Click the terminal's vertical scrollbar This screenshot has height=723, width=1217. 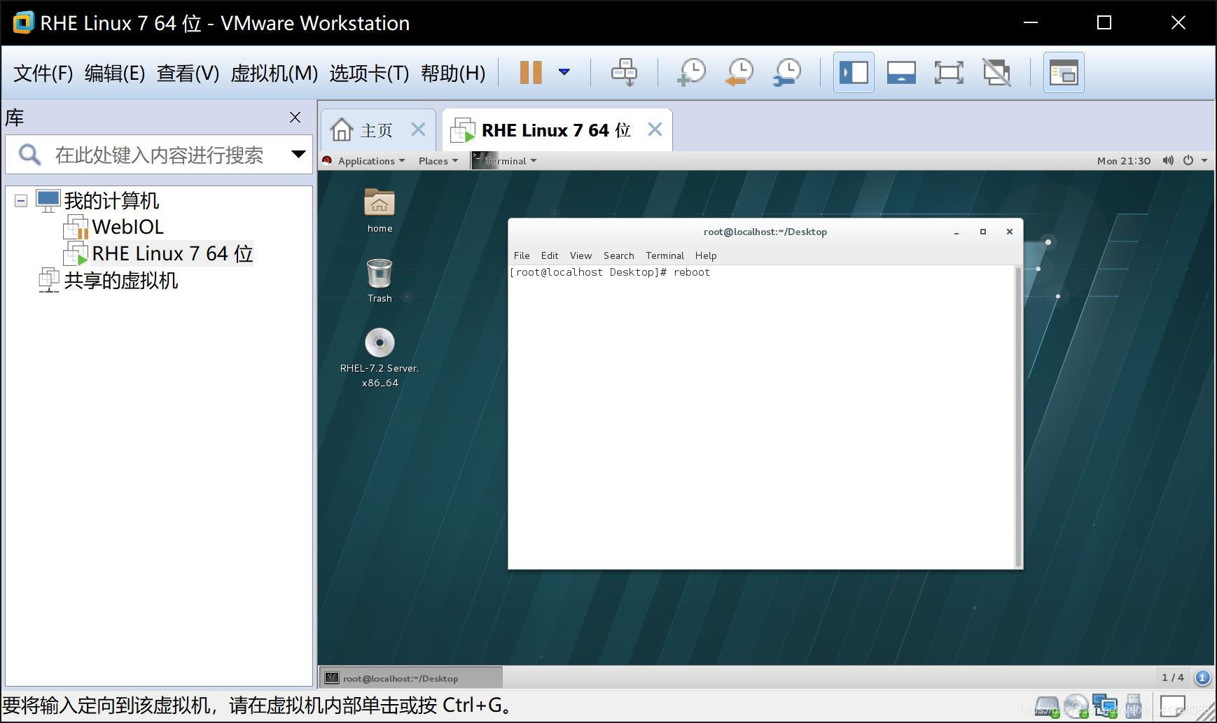(1018, 416)
